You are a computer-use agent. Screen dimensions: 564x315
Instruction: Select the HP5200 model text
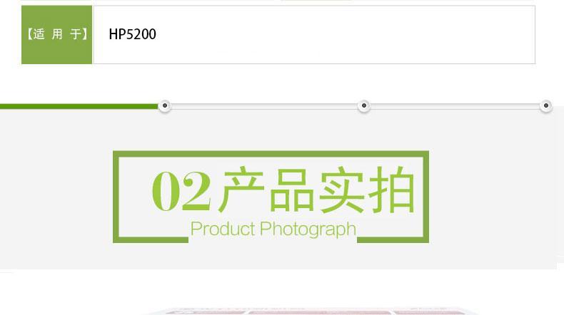coord(132,34)
